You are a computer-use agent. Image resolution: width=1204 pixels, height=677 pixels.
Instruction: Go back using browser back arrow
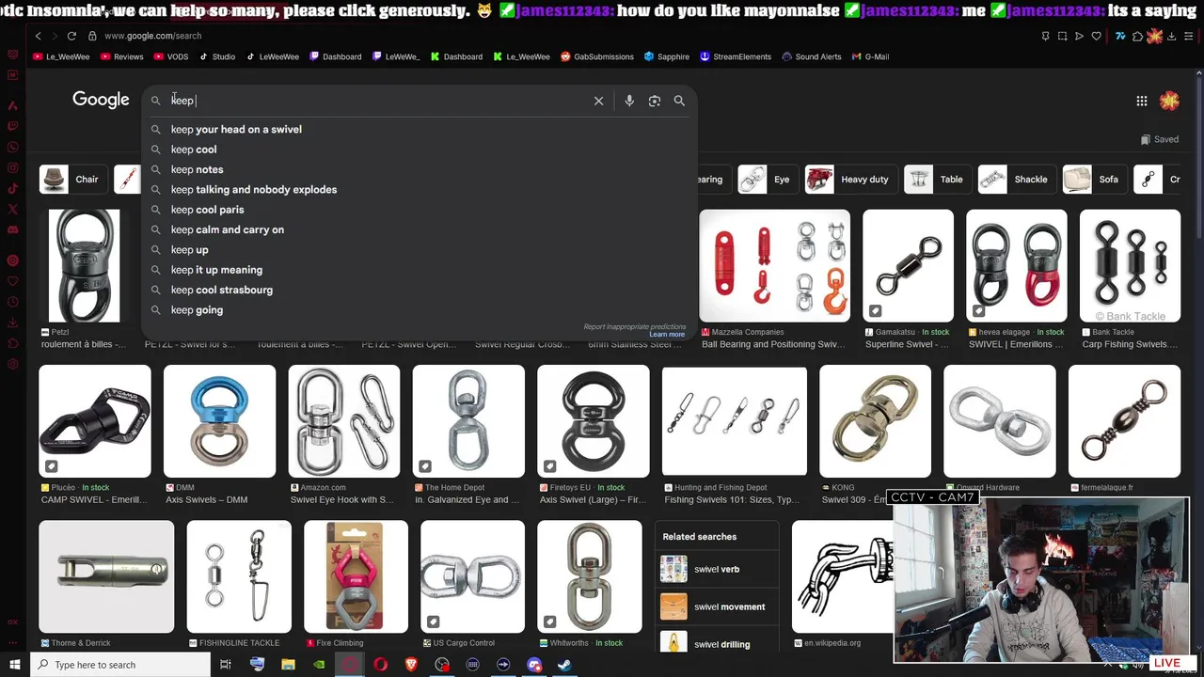(x=39, y=36)
